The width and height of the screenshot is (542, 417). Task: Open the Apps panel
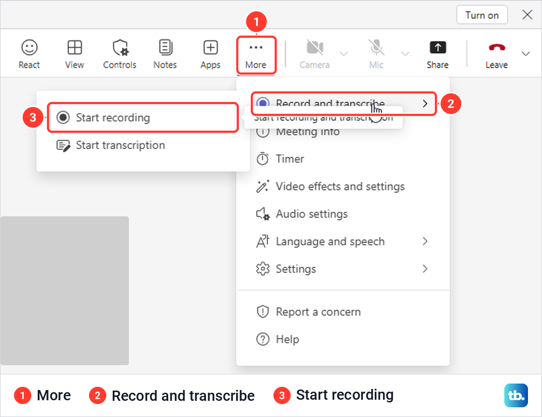tap(210, 54)
